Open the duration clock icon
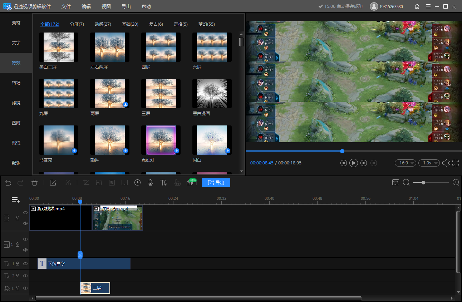 (137, 183)
